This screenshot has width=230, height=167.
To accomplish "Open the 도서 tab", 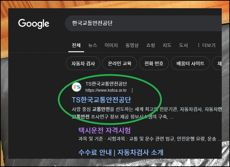I will (x=183, y=45).
